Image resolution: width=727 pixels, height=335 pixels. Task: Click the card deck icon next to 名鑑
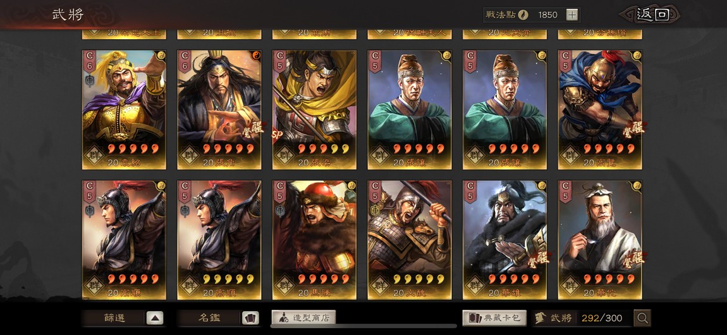[x=250, y=318]
